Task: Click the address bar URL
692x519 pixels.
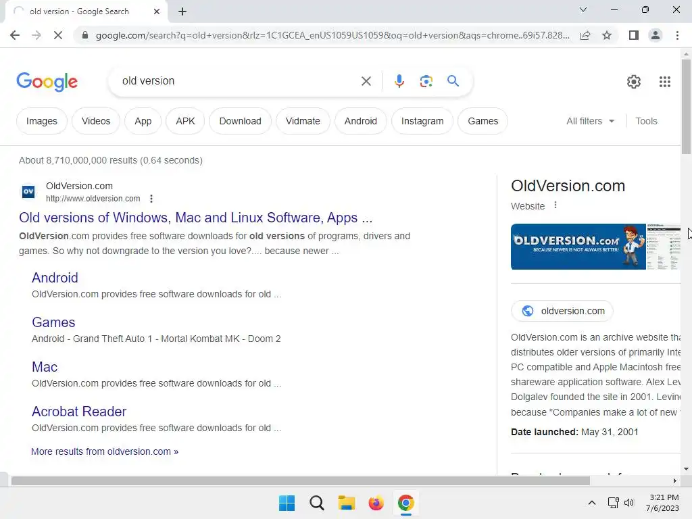Action: click(x=332, y=35)
